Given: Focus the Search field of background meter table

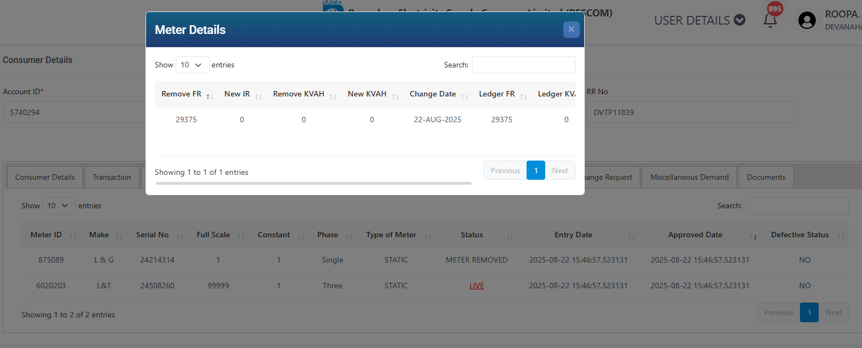Looking at the screenshot, I should [x=797, y=206].
